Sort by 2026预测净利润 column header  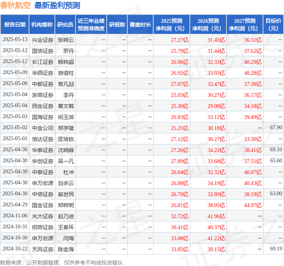(x=208, y=25)
